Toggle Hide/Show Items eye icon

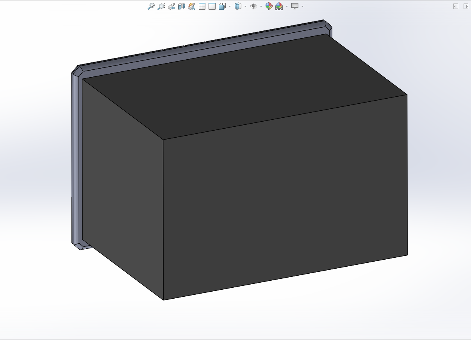coord(253,6)
